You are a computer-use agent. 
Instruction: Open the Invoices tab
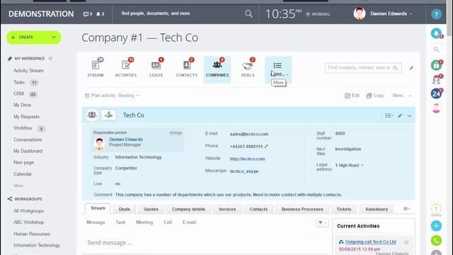[x=227, y=209]
